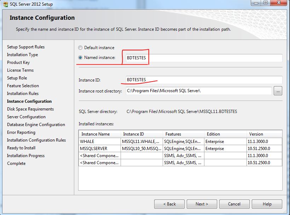290x215 pixels.
Task: Select the Disk Space Requirements step
Action: (30, 109)
